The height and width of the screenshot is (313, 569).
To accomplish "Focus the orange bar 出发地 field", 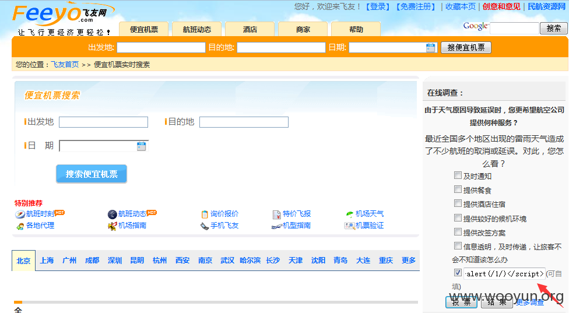I will point(161,48).
